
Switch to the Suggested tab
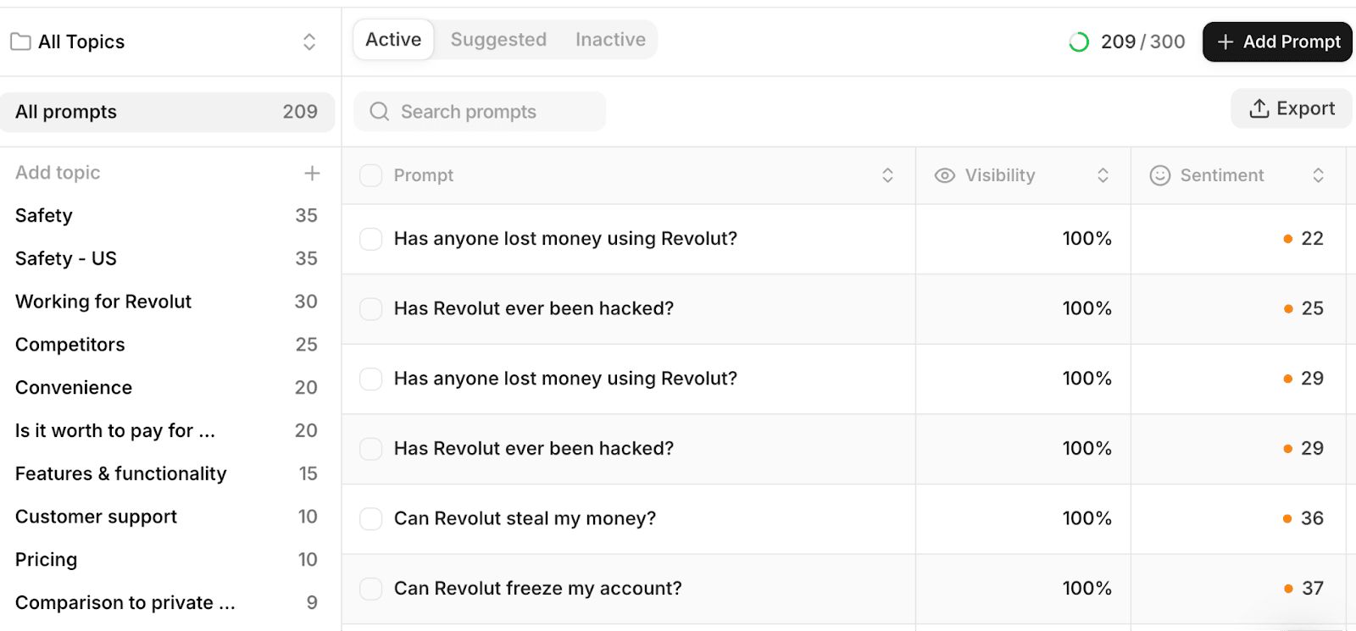click(498, 40)
